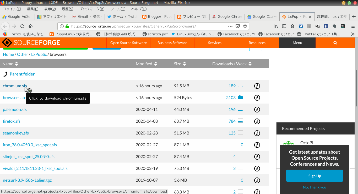The height and width of the screenshot is (194, 358).
Task: Open the 編集(E) menu
Action: pos(32,9)
